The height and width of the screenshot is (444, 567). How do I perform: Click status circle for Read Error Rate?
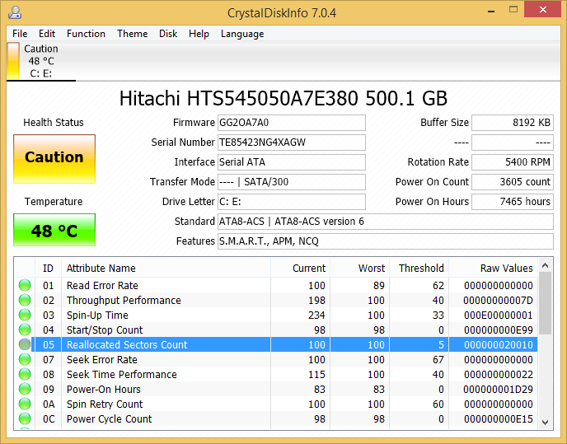(x=25, y=285)
